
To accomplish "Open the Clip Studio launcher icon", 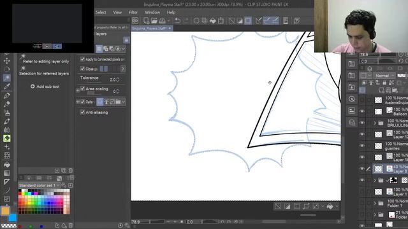I will (x=135, y=20).
